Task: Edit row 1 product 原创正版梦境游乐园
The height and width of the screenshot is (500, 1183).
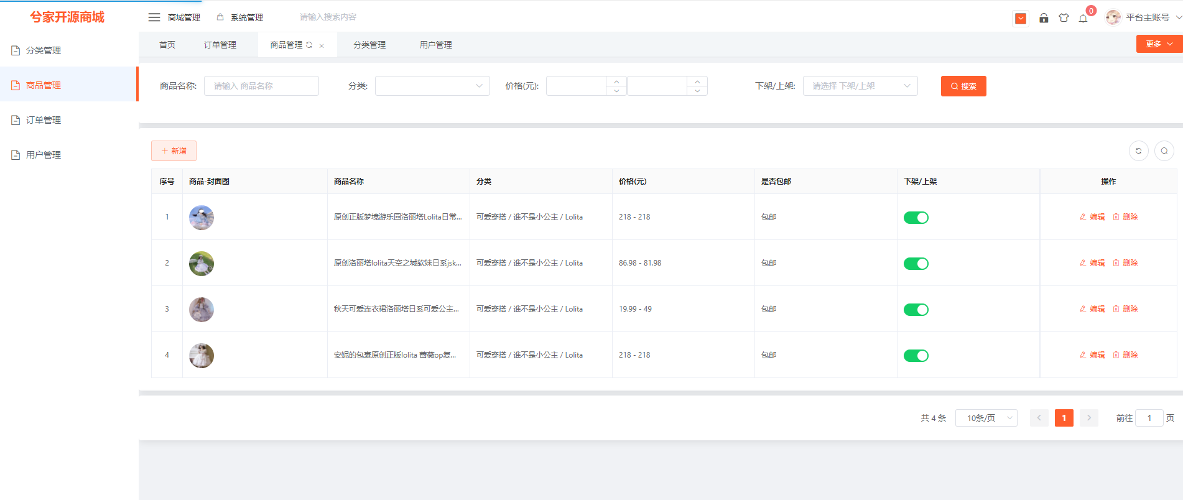Action: 1092,217
